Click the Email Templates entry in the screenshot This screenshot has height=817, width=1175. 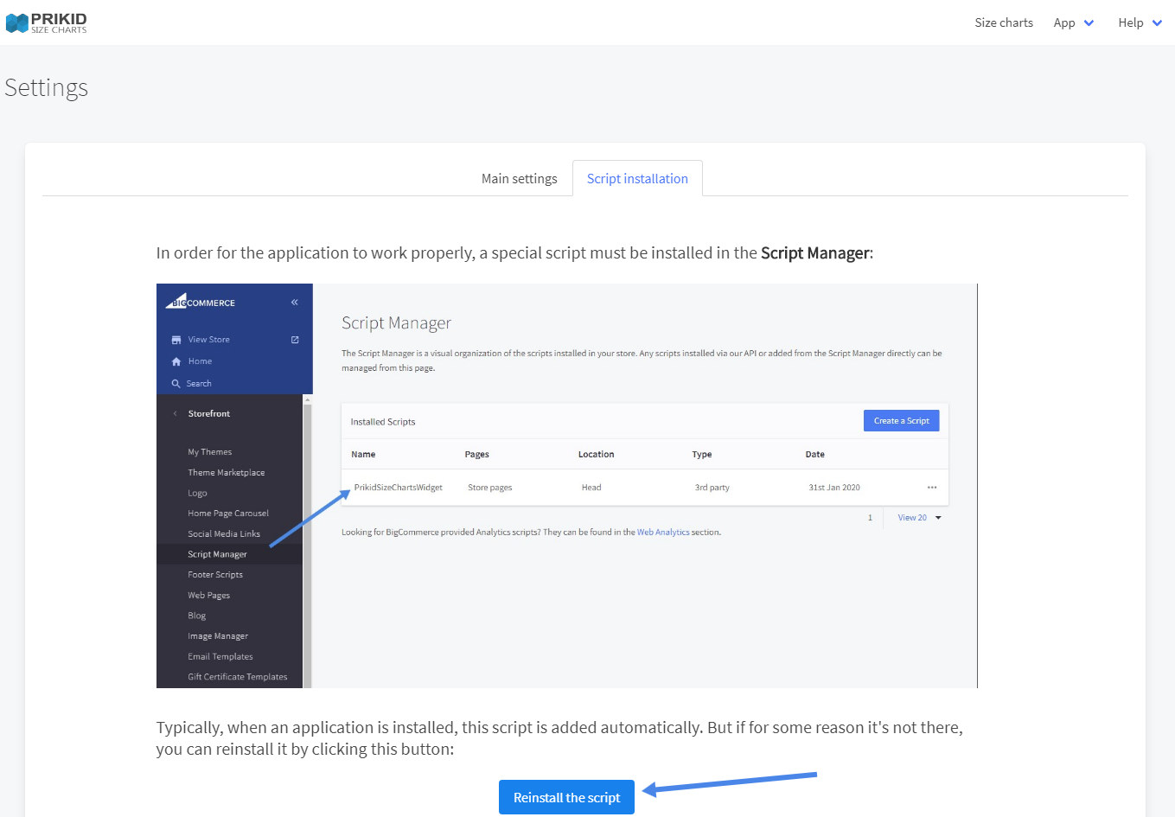pyautogui.click(x=220, y=657)
